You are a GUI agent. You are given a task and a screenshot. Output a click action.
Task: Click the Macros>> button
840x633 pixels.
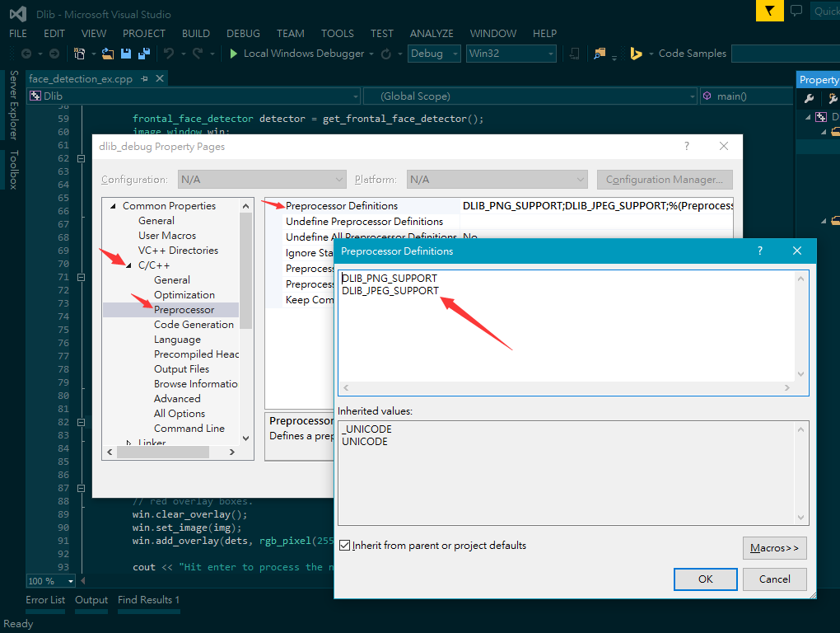(774, 548)
